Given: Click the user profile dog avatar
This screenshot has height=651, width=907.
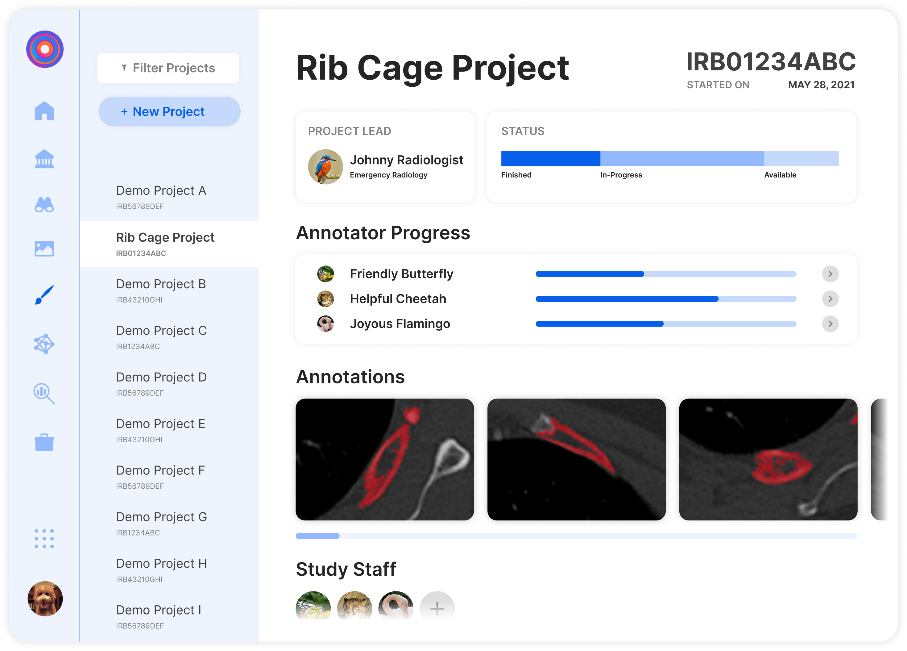Looking at the screenshot, I should (45, 599).
